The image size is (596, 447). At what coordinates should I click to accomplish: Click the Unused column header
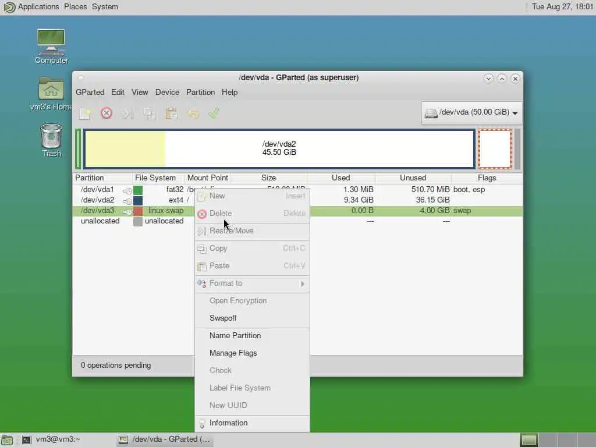coord(413,178)
